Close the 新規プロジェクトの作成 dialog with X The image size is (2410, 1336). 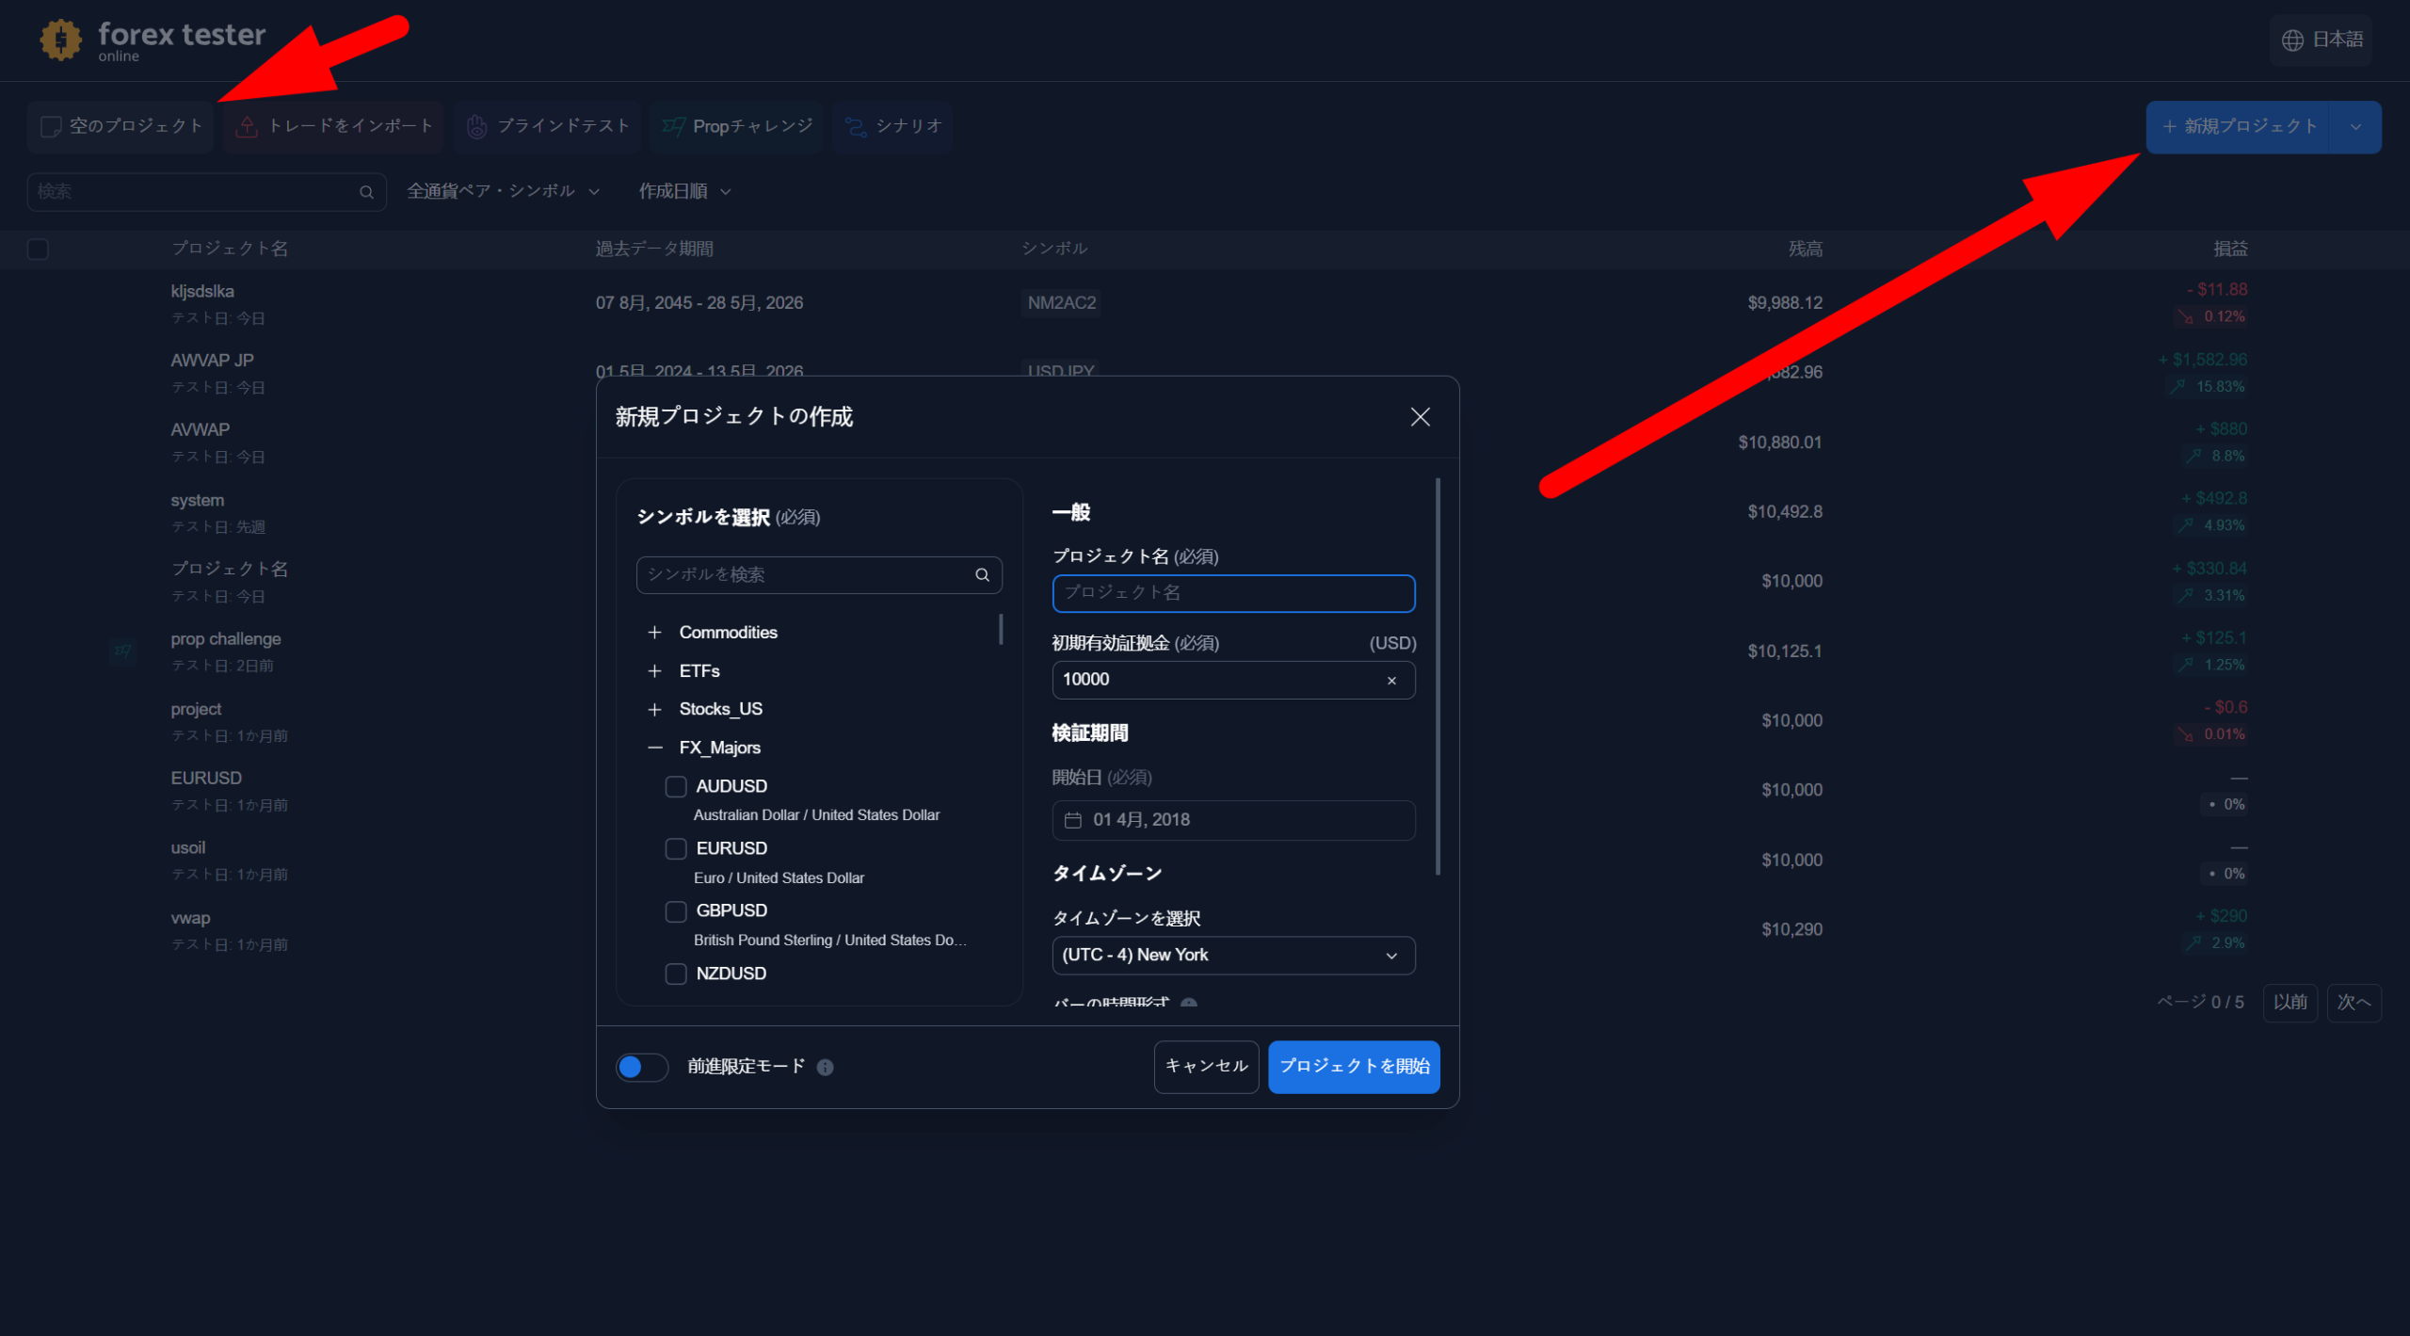[1420, 417]
